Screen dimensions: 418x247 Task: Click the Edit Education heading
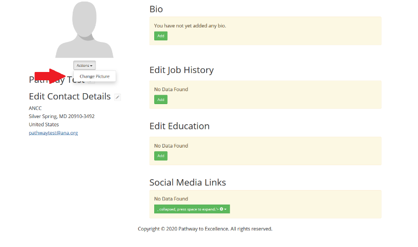click(x=179, y=126)
